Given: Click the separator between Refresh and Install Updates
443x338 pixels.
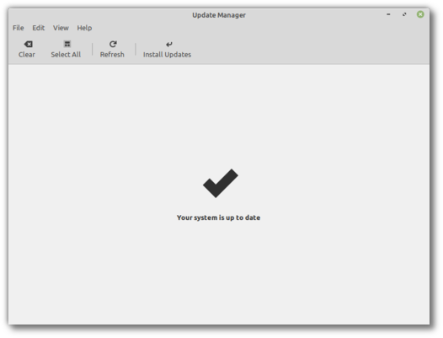Looking at the screenshot, I should pos(136,50).
